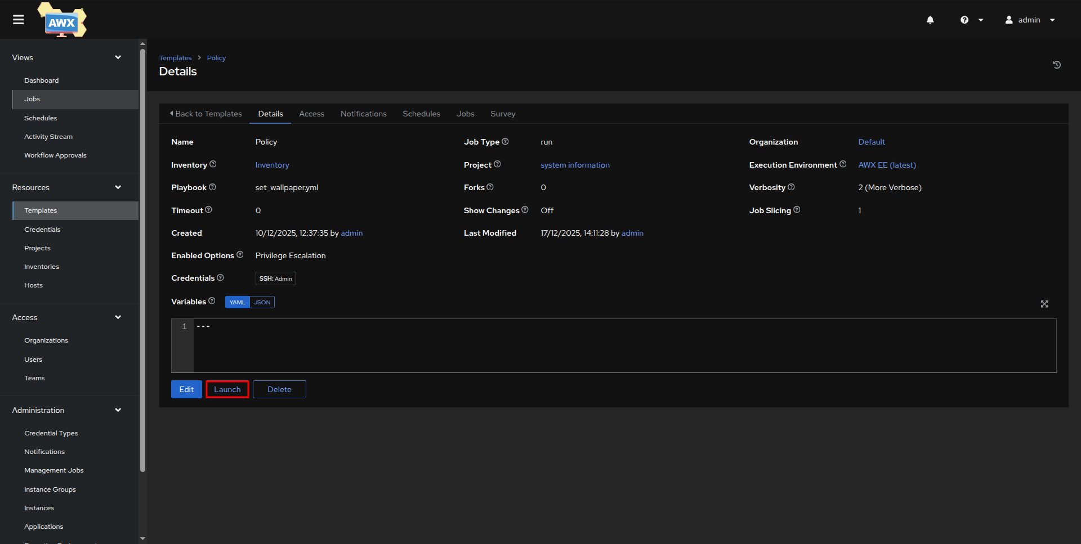This screenshot has height=544, width=1081.
Task: Click inside the Variables code editor
Action: (x=619, y=345)
